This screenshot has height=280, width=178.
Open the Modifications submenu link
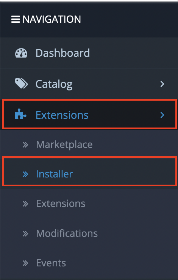click(67, 233)
